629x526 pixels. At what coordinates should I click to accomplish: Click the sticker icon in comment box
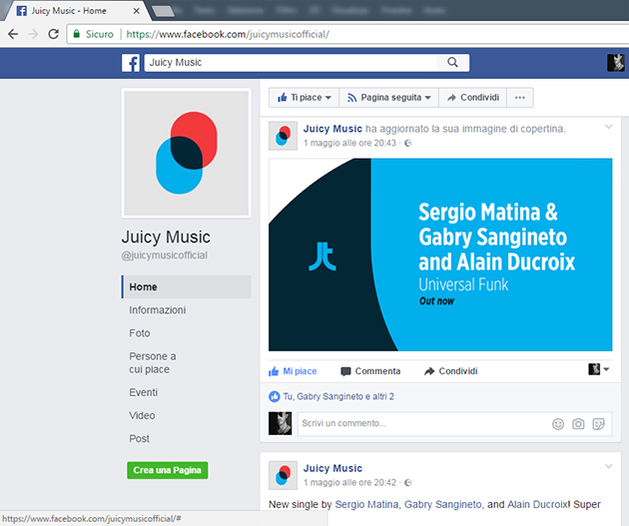[598, 423]
